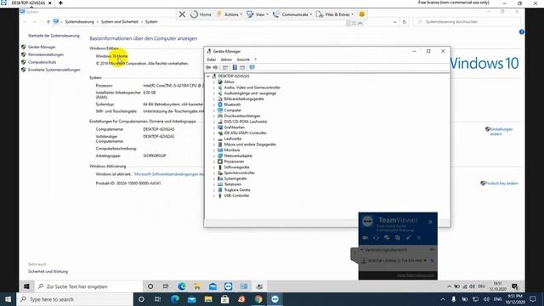Click the chat icon in TeamViewer panel

coord(387,238)
